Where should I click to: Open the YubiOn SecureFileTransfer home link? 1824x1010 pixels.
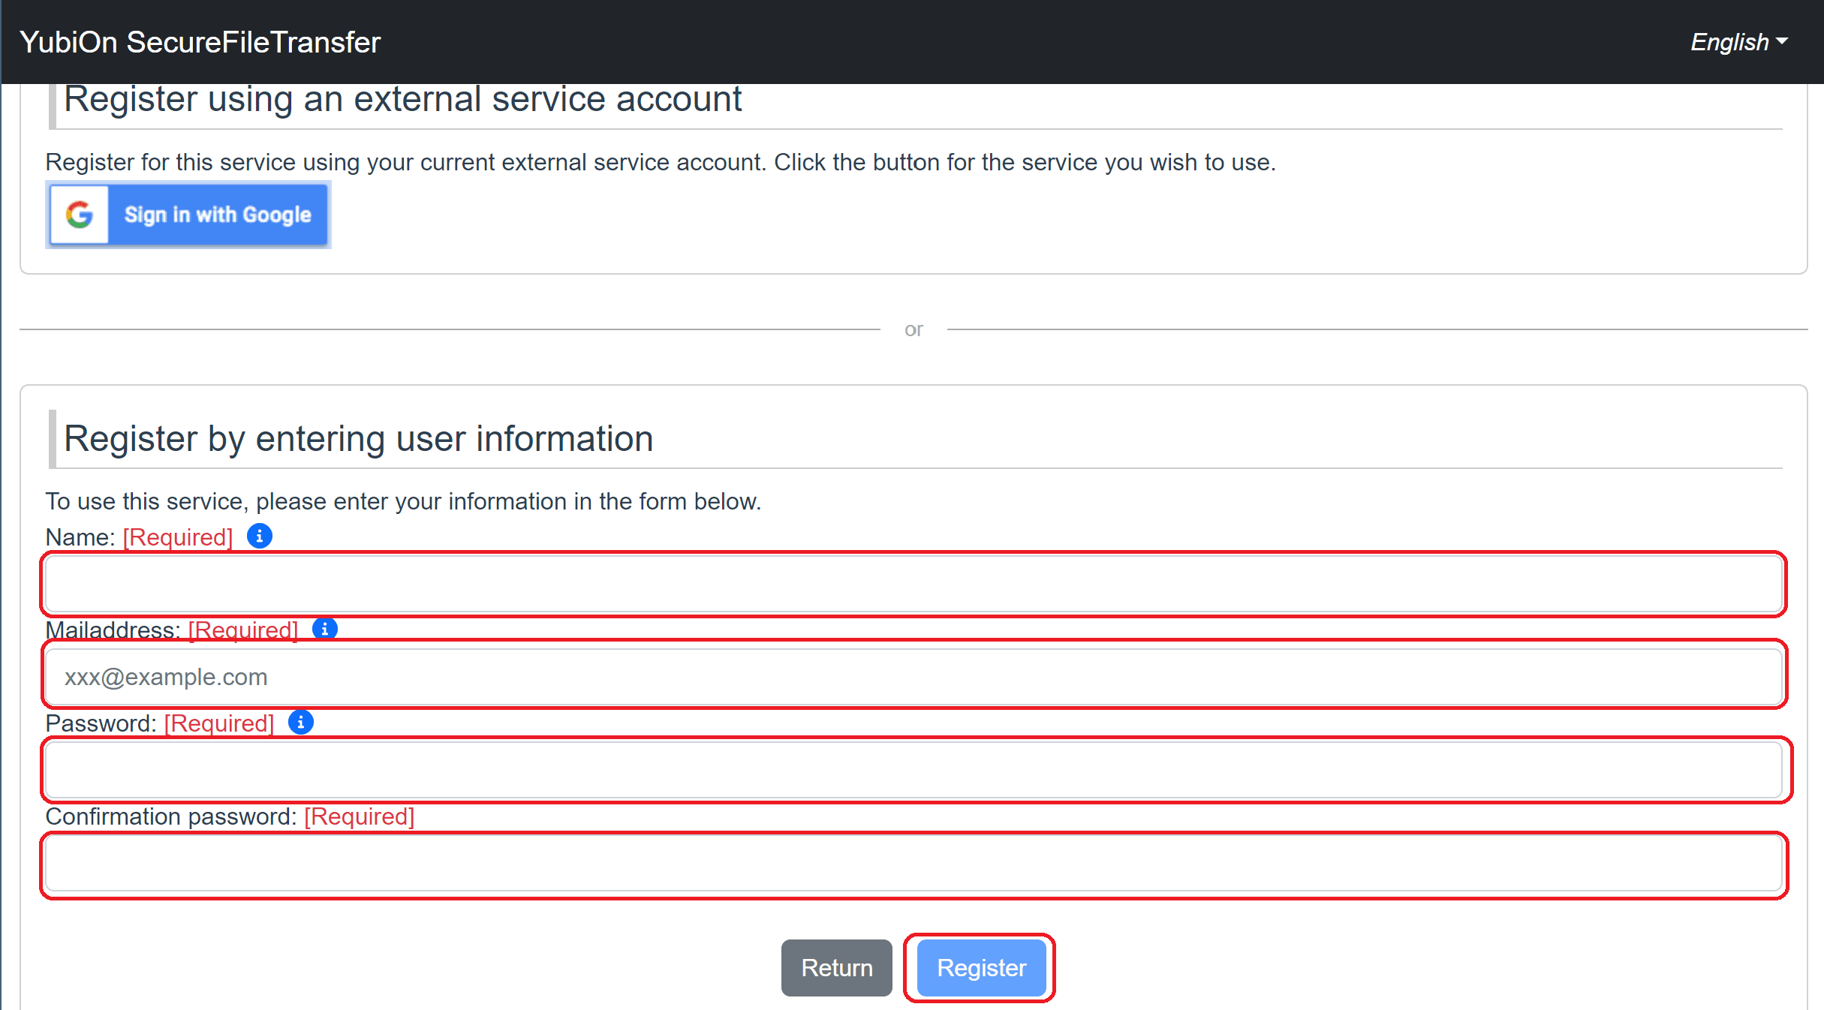click(200, 42)
